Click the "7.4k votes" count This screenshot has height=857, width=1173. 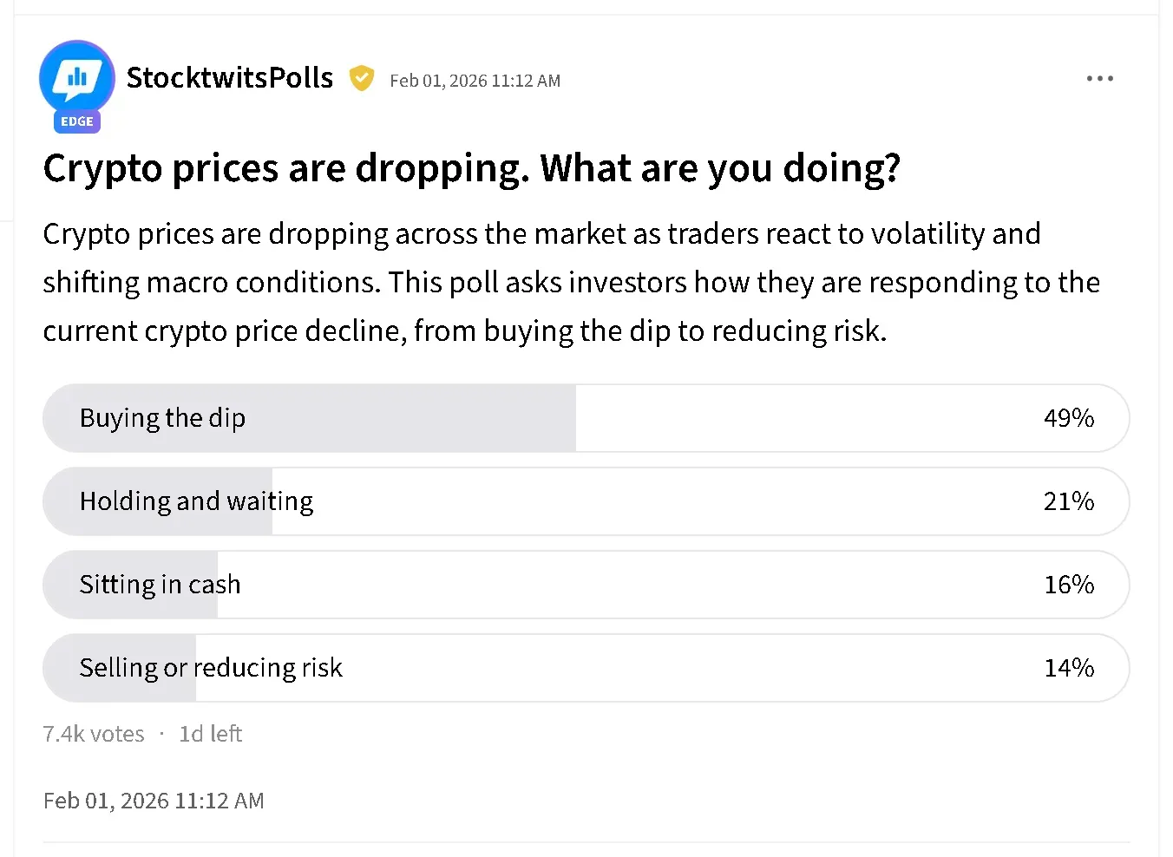tap(94, 734)
